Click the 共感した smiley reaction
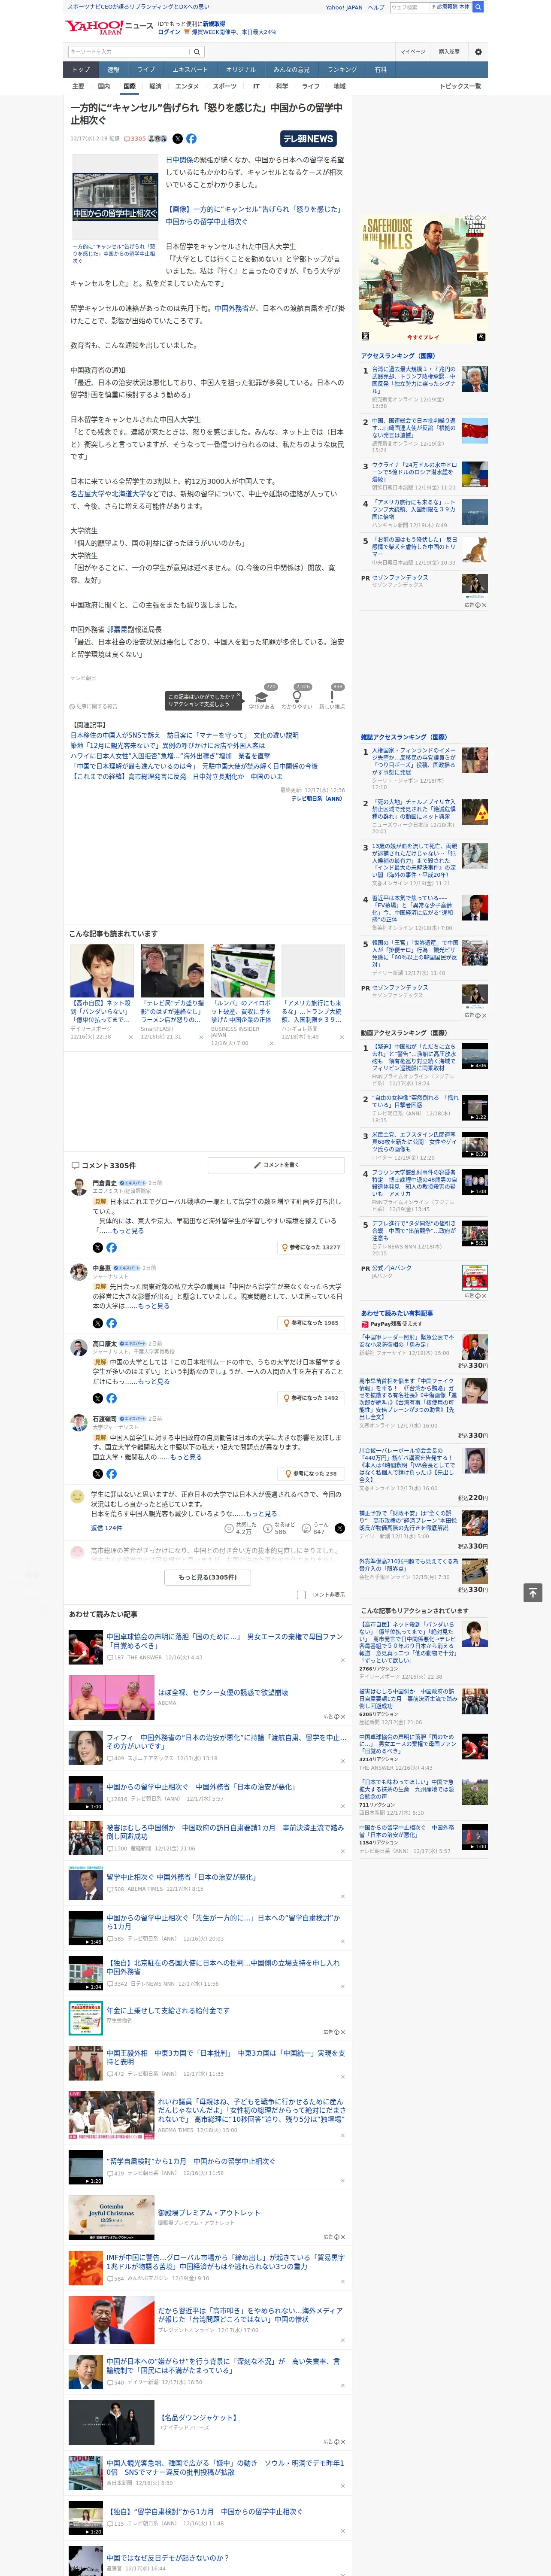This screenshot has width=551, height=2576. point(229,1528)
